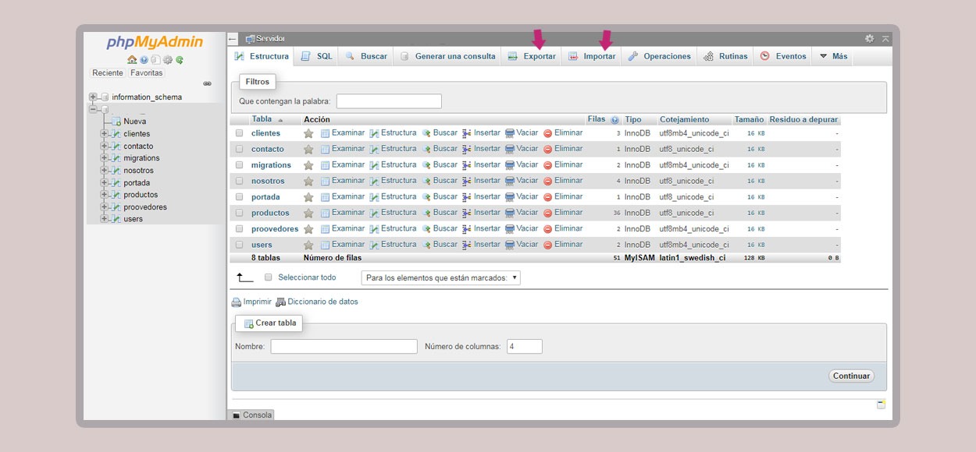Click the left arrow beside Servidor breadcrumb
The height and width of the screenshot is (452, 976).
click(233, 38)
